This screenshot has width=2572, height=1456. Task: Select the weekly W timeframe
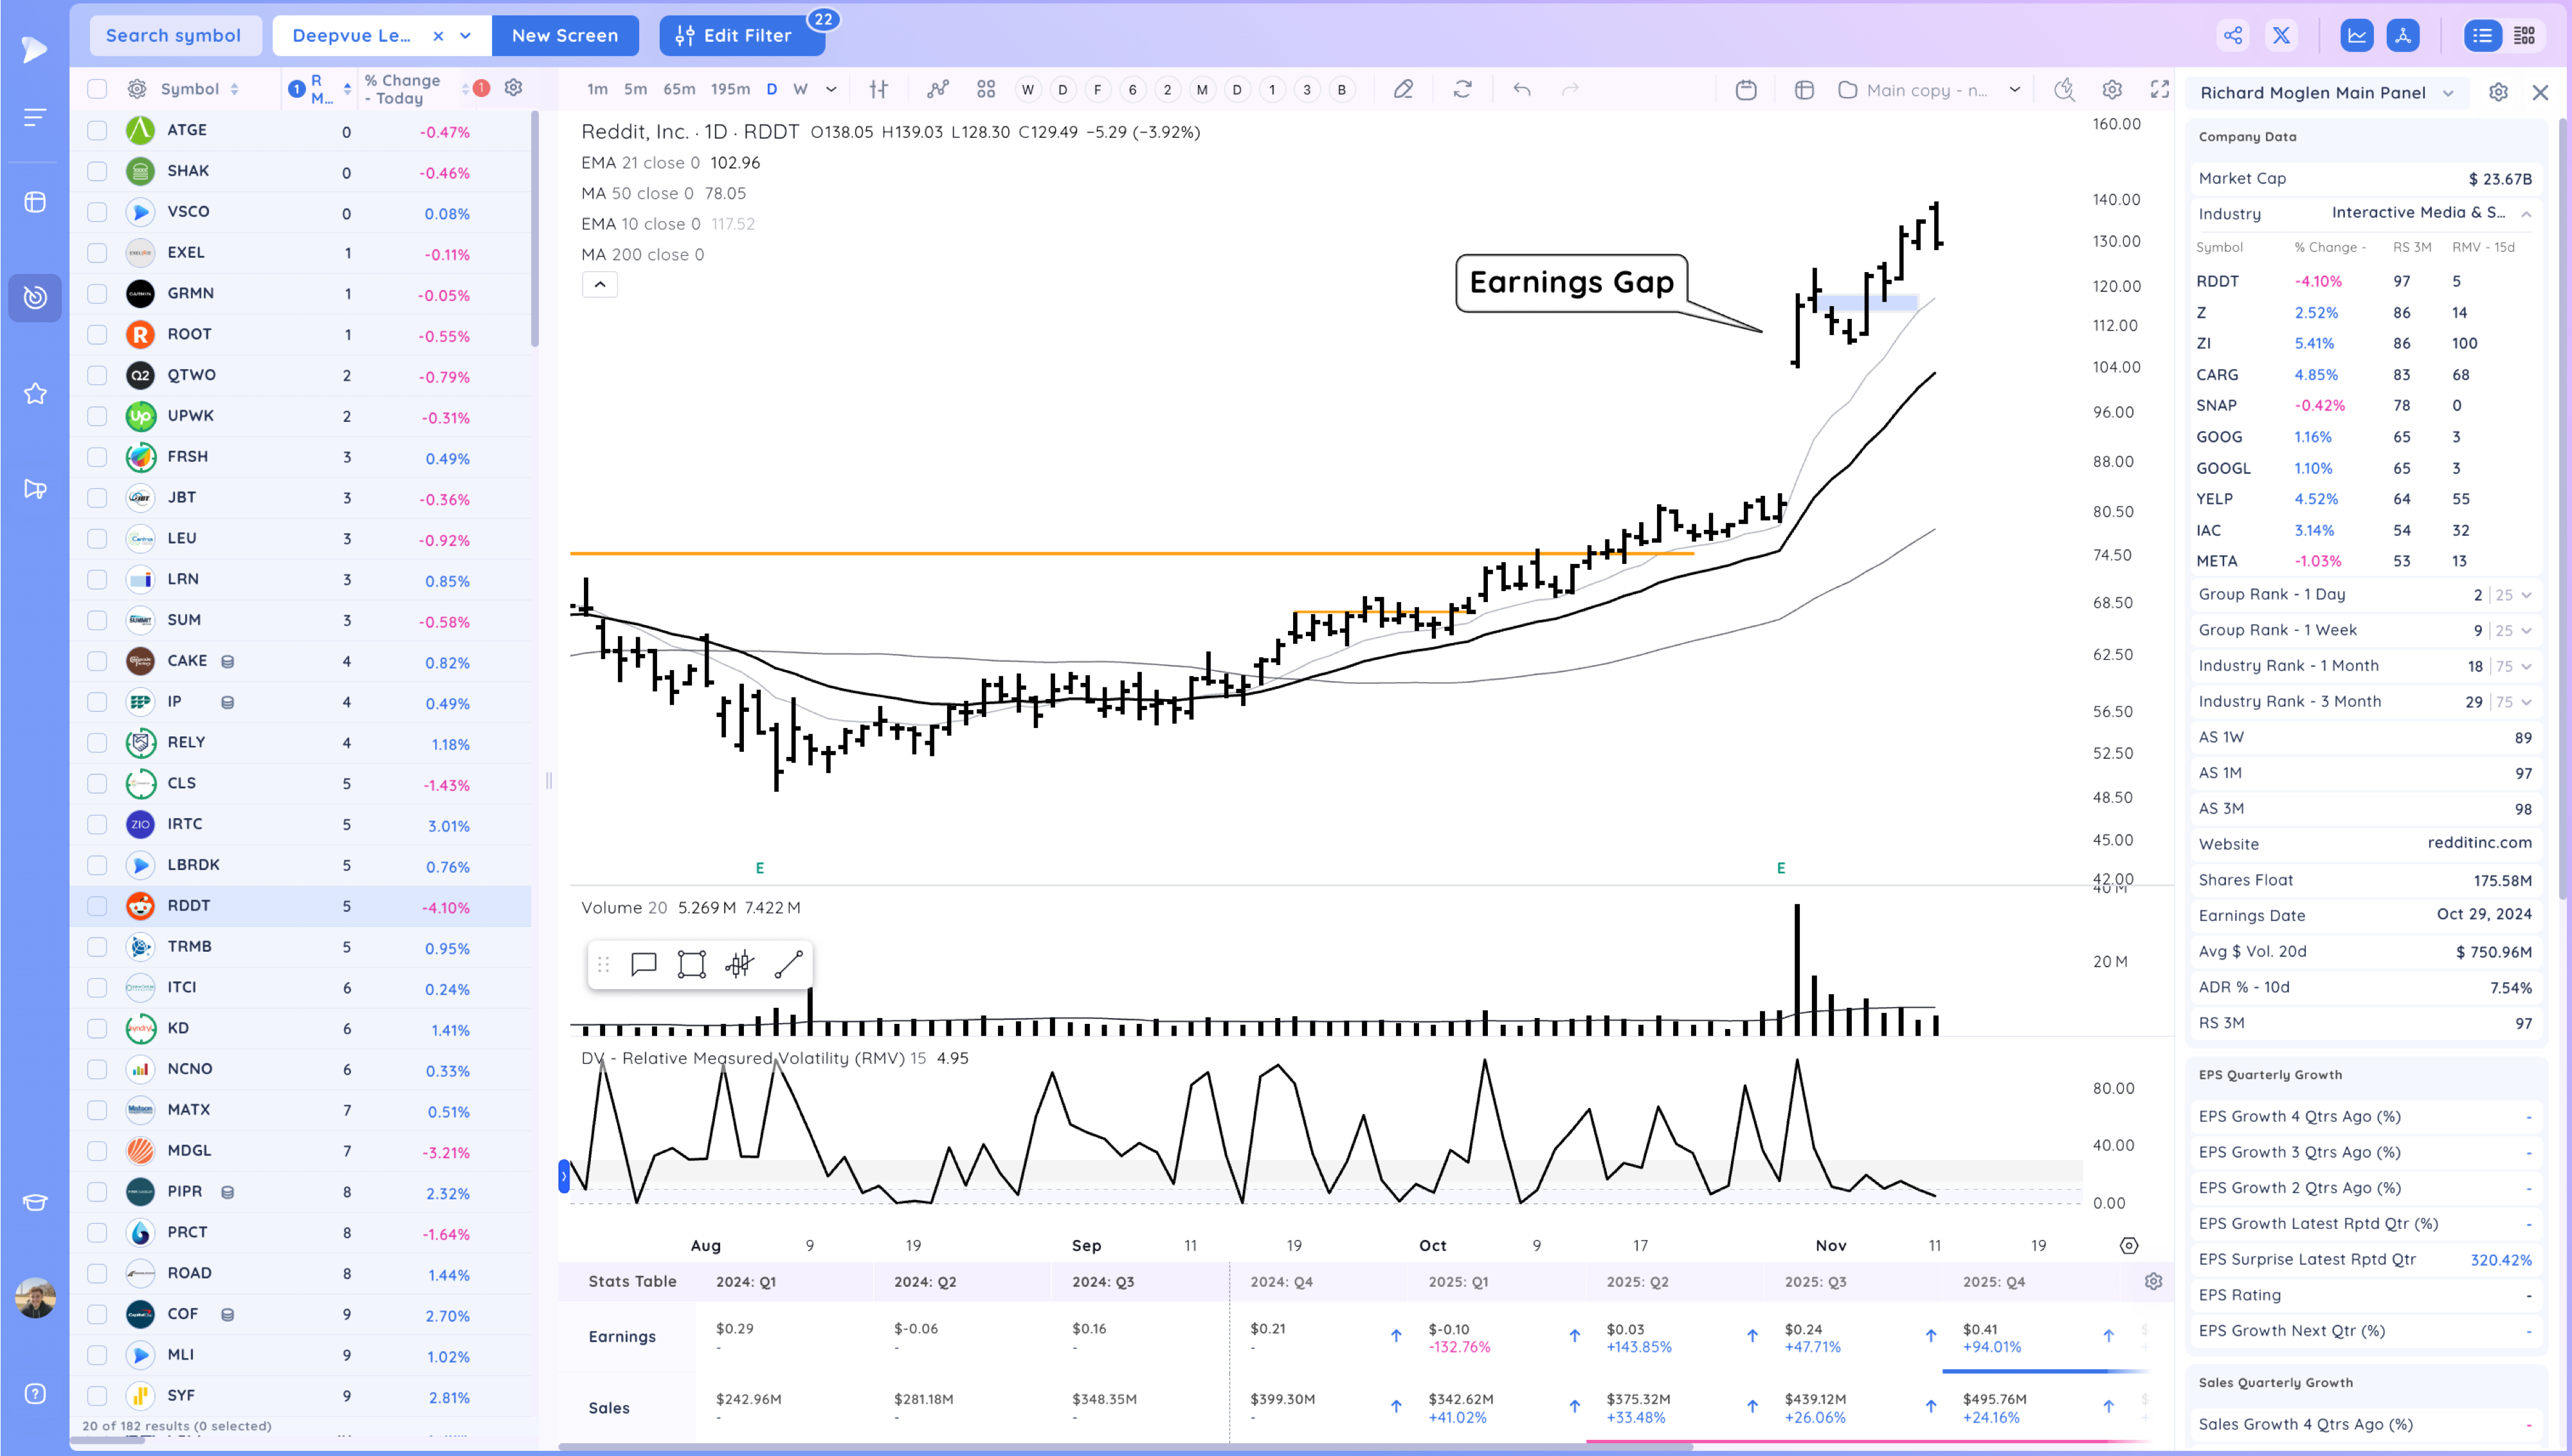click(800, 90)
